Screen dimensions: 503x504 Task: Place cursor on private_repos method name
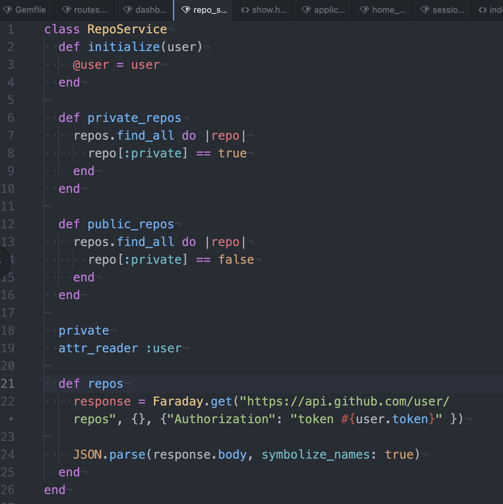(134, 118)
